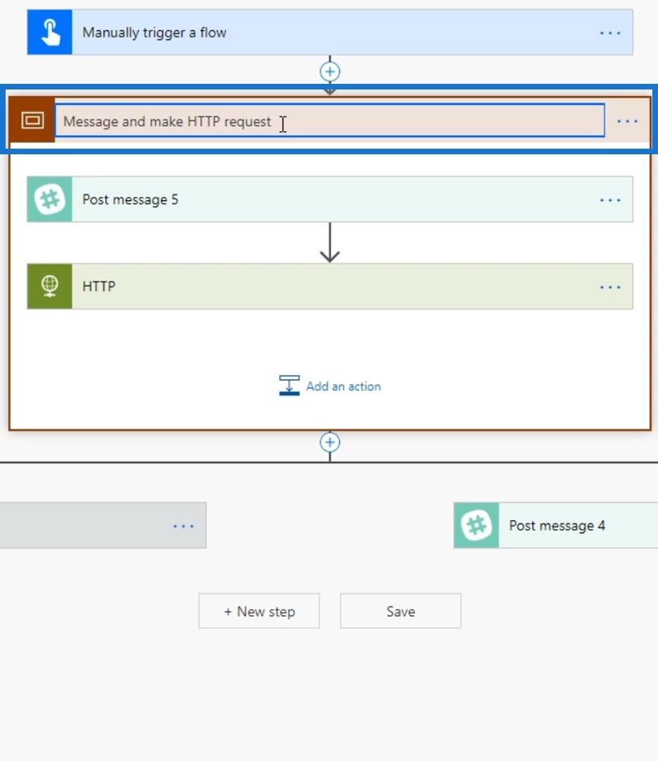Open ellipsis menu for Manually trigger a flow
The image size is (658, 761).
609,33
